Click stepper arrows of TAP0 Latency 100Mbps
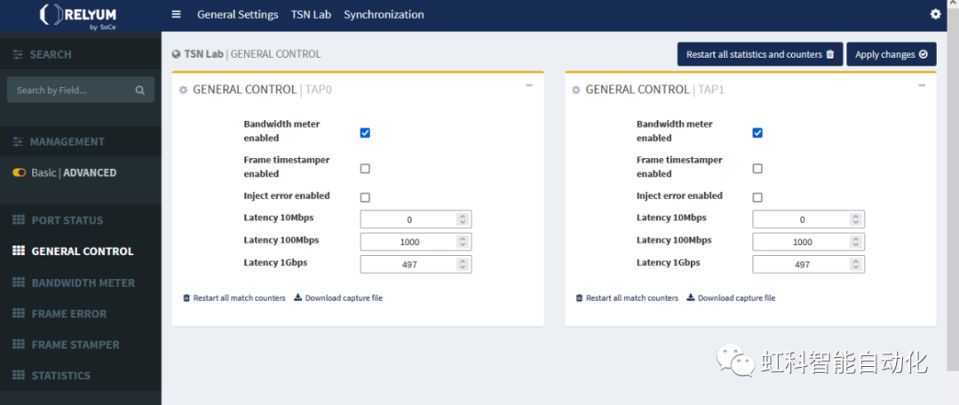 463,242
